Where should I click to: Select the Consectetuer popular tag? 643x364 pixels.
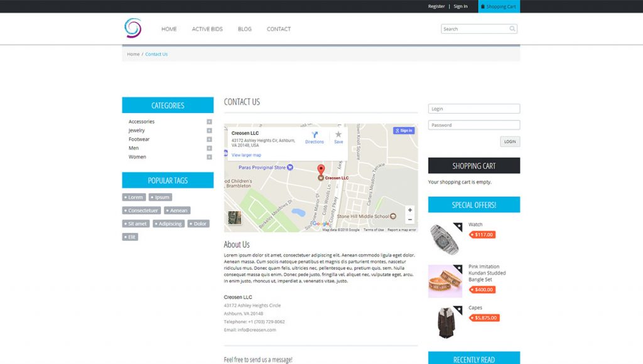(x=141, y=210)
